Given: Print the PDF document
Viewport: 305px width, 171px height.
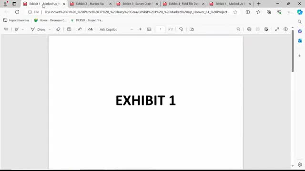Looking at the screenshot, I should 249,29.
